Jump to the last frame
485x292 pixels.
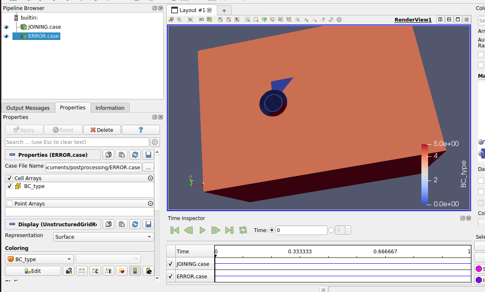click(x=229, y=230)
